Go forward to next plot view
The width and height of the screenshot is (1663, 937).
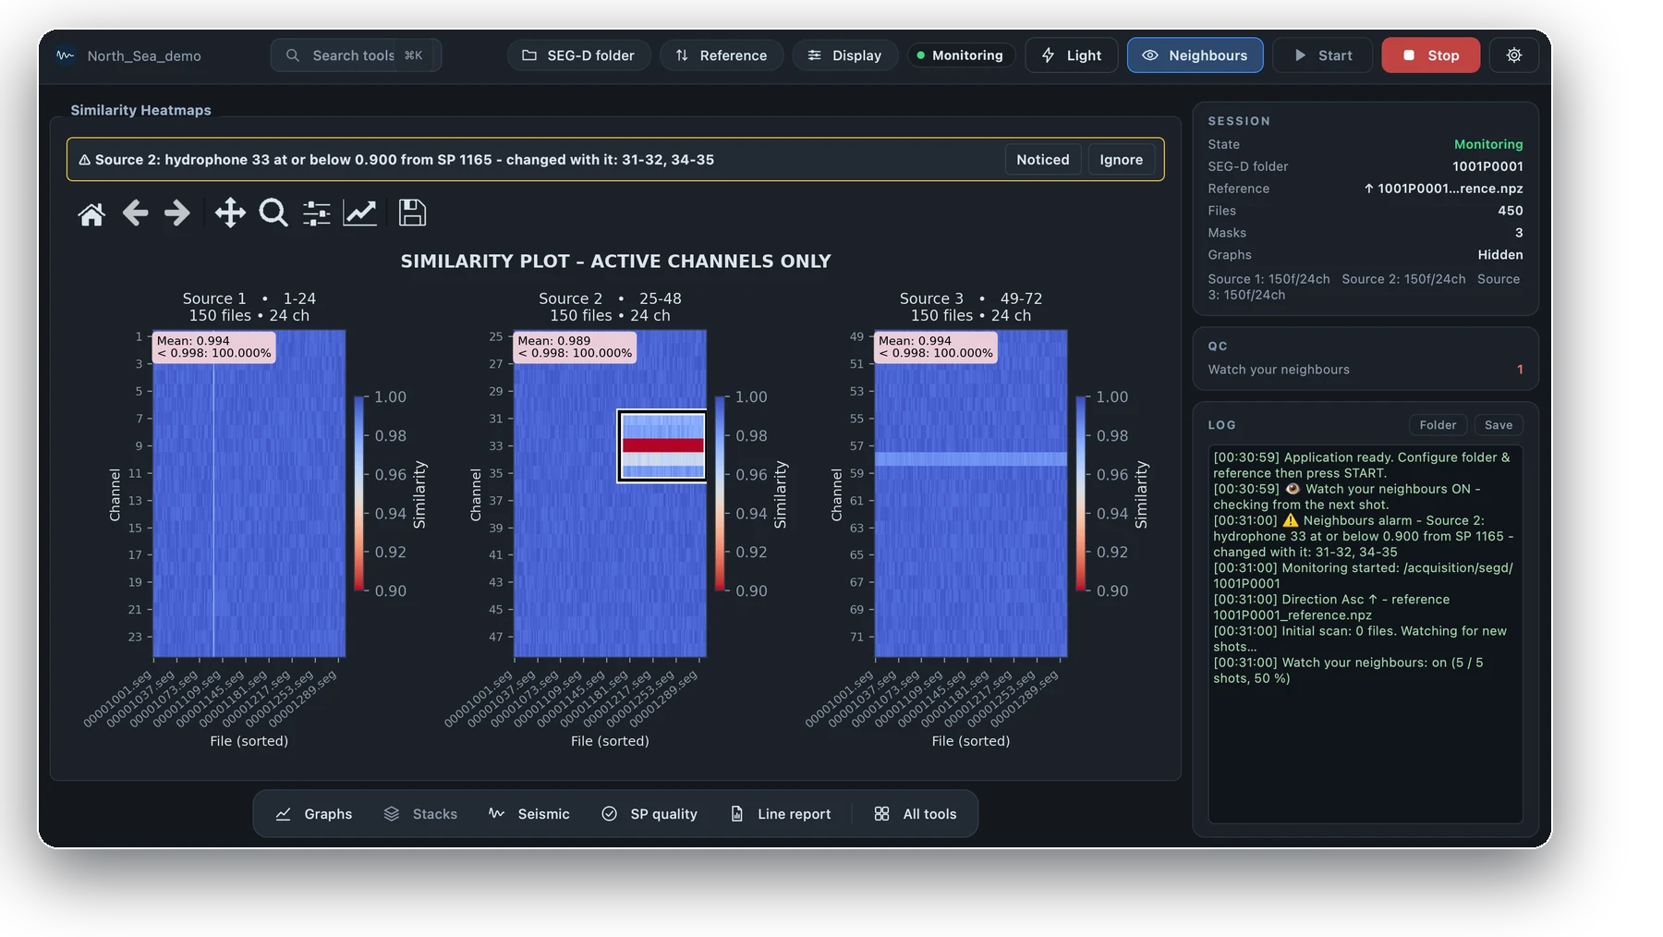(176, 213)
